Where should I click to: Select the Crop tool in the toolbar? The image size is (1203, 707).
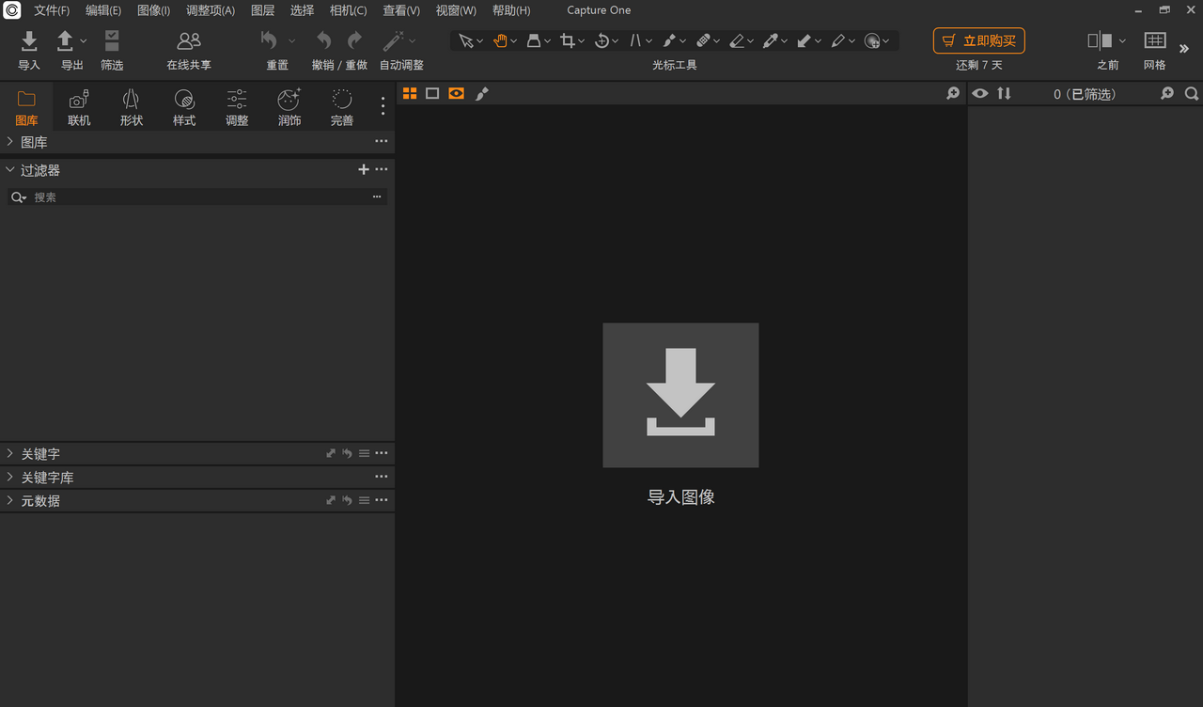click(570, 40)
